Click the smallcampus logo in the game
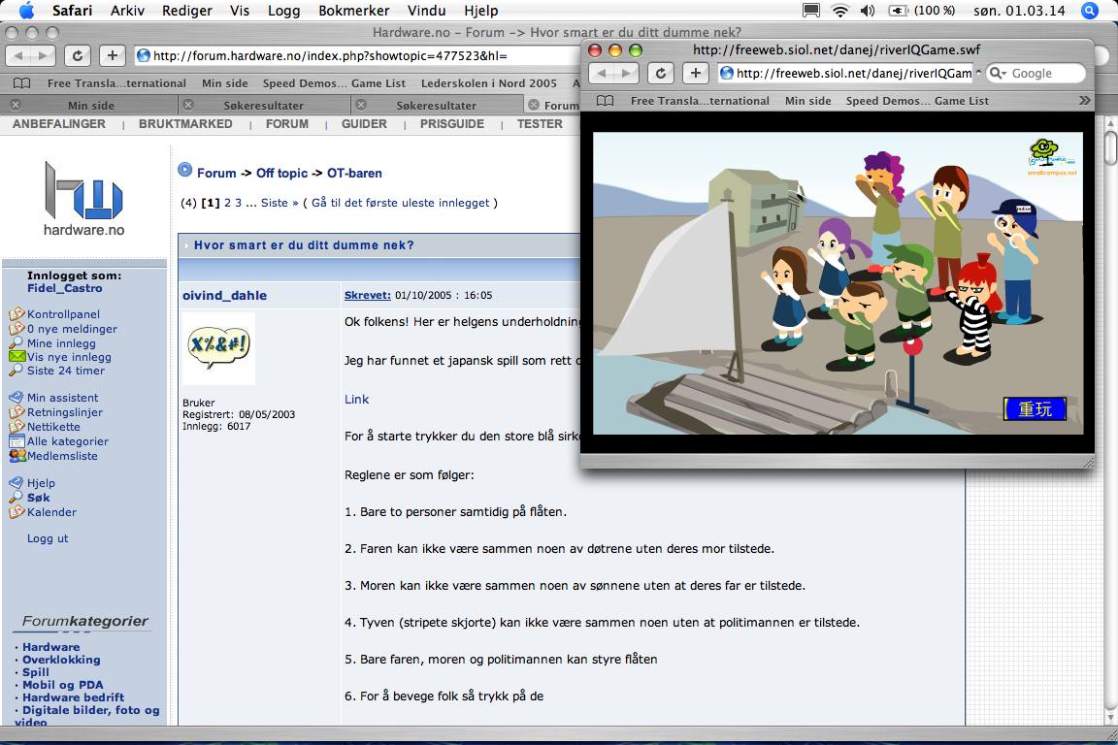The height and width of the screenshot is (745, 1118). point(1052,157)
